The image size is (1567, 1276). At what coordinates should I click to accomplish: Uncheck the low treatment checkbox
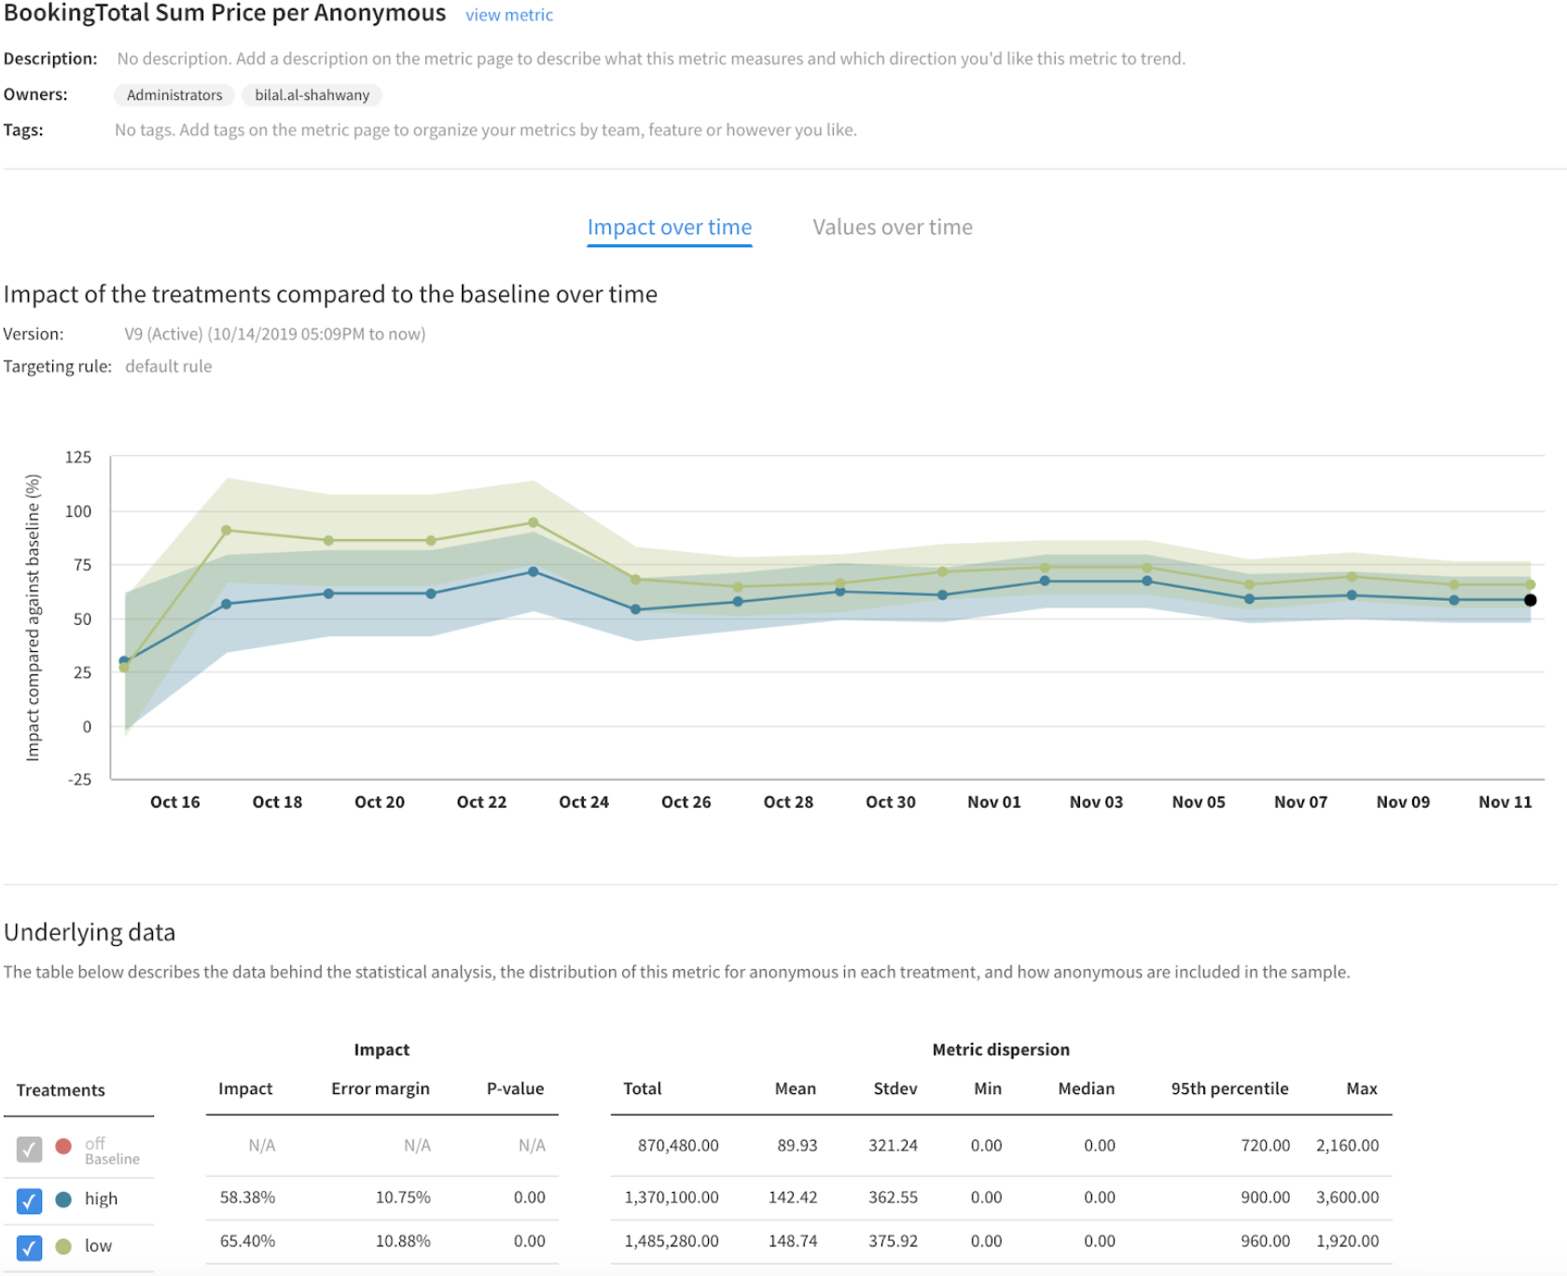tap(29, 1247)
